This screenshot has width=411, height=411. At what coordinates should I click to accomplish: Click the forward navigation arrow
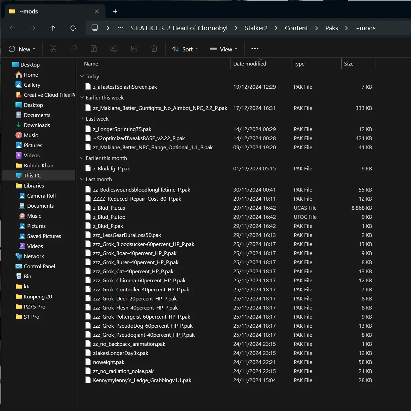pos(33,28)
